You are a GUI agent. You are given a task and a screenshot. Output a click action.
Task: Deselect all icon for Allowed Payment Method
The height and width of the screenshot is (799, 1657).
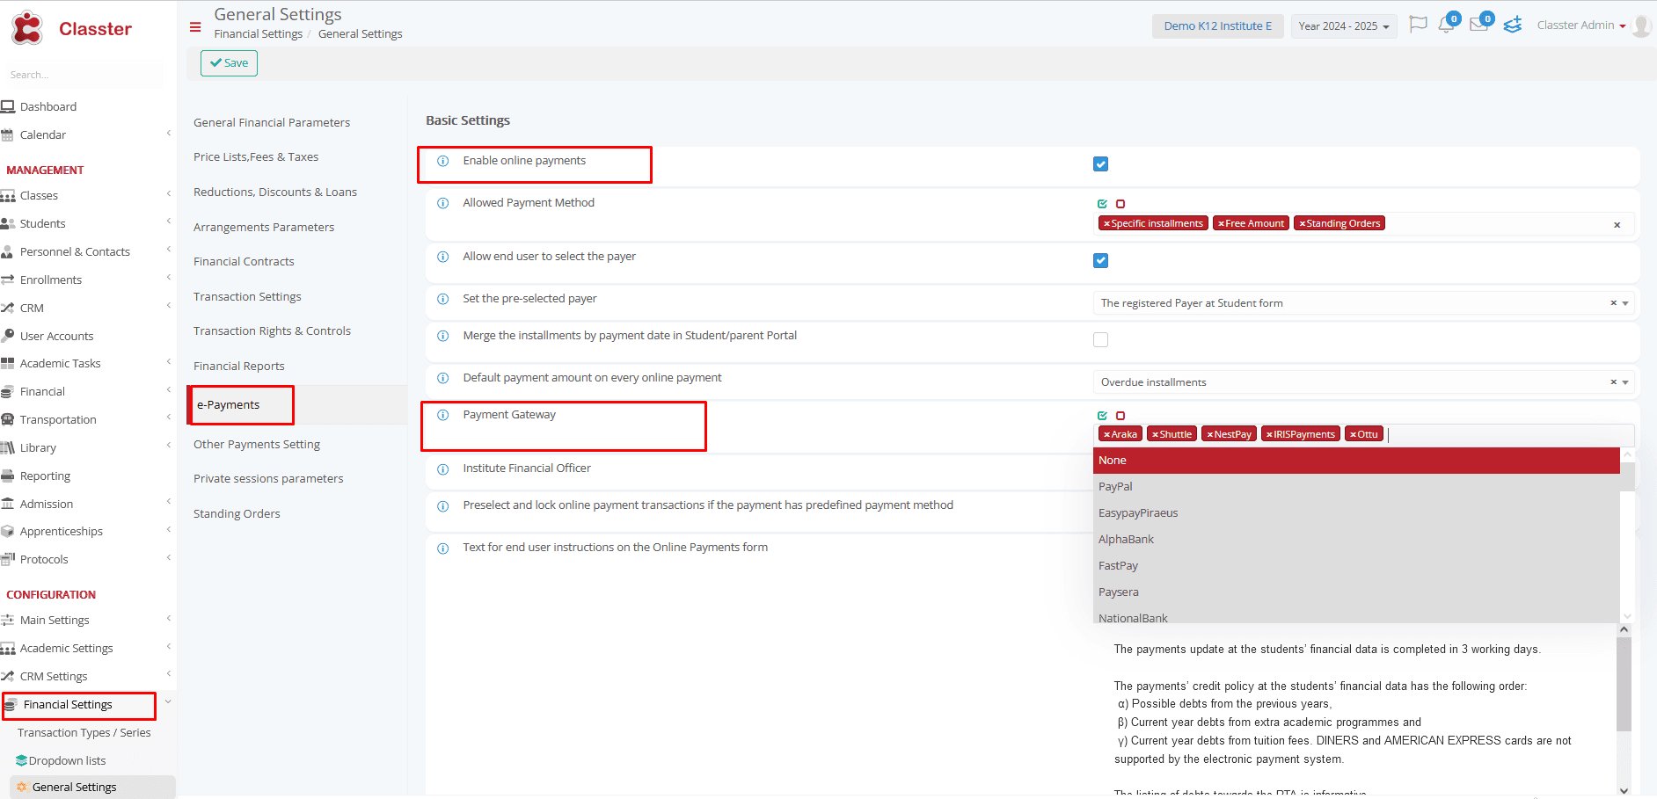click(1120, 204)
